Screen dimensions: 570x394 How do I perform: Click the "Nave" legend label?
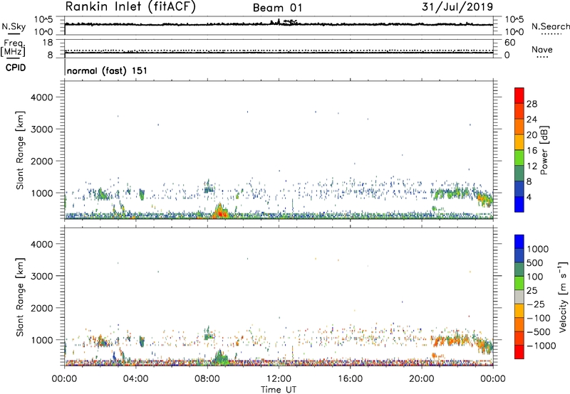point(542,50)
